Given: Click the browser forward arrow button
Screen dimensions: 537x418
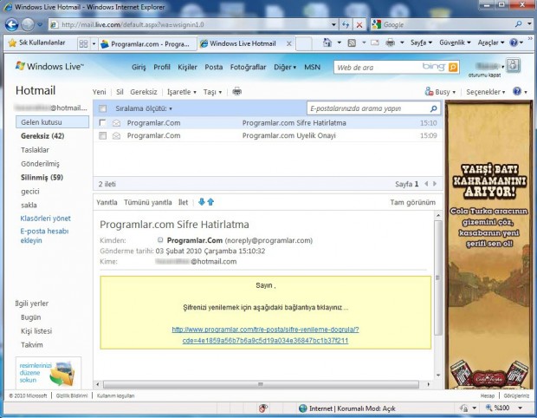Looking at the screenshot, I should click(x=28, y=24).
